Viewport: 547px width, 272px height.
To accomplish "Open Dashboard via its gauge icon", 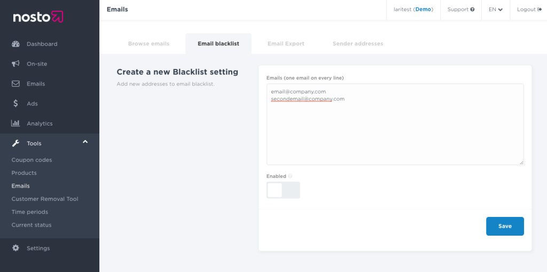I will coord(15,44).
